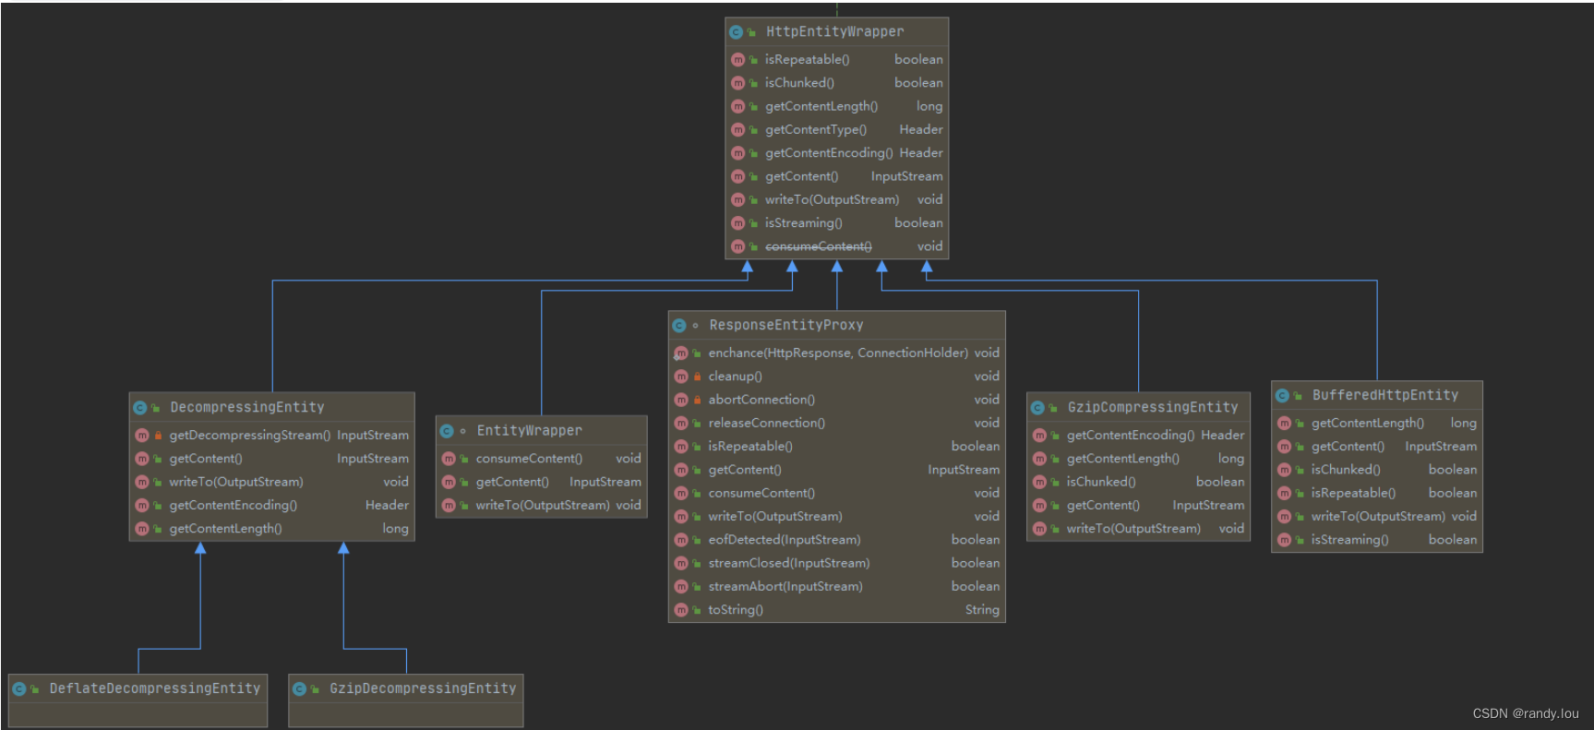
Task: Click the String return type of toString()
Action: coord(982,610)
